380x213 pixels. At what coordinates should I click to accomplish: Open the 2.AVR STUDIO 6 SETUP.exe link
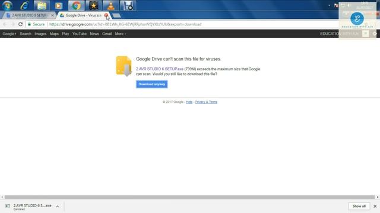click(x=160, y=69)
